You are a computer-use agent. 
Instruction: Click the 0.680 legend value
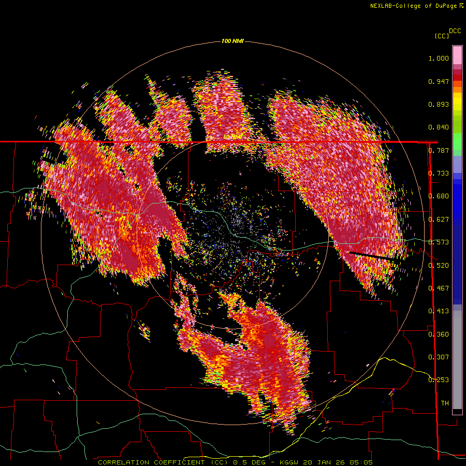tap(439, 196)
